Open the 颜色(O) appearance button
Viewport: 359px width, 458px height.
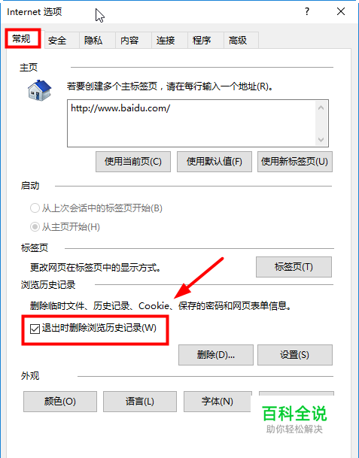tap(60, 402)
